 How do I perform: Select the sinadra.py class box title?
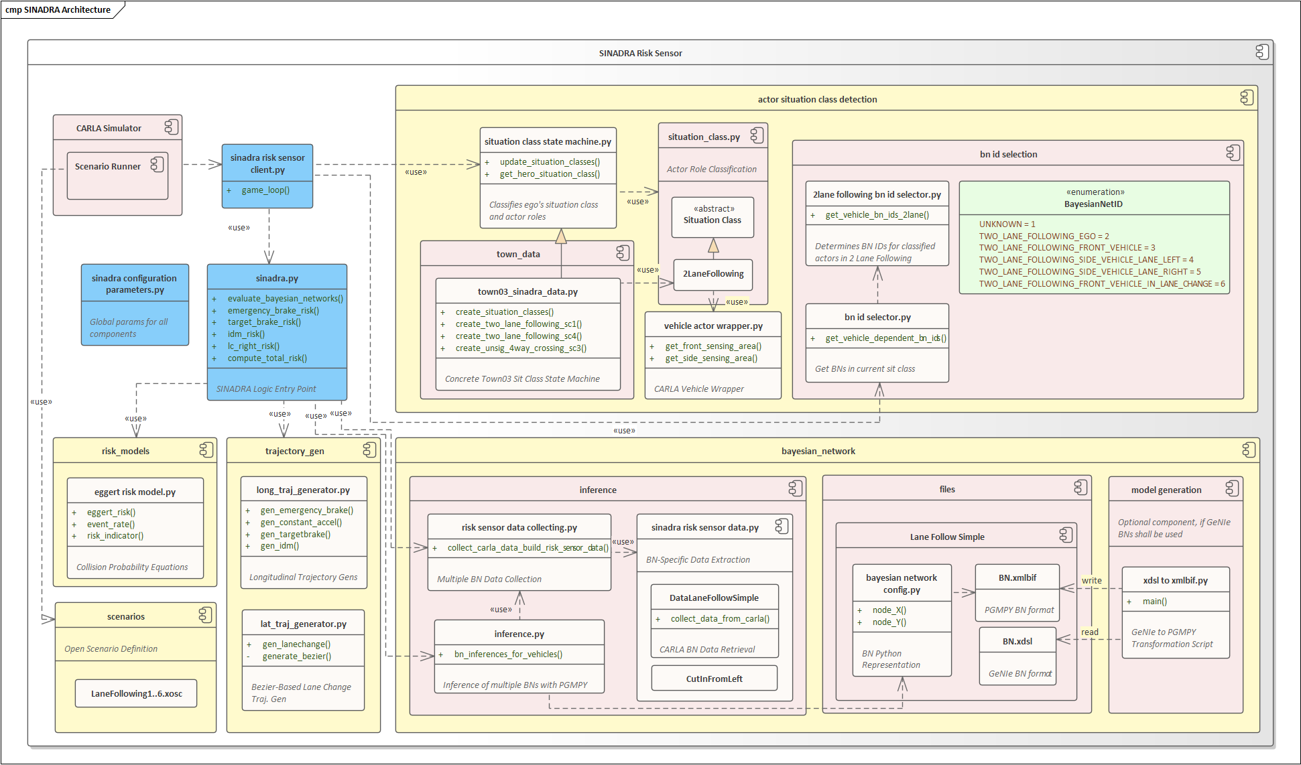click(x=277, y=278)
